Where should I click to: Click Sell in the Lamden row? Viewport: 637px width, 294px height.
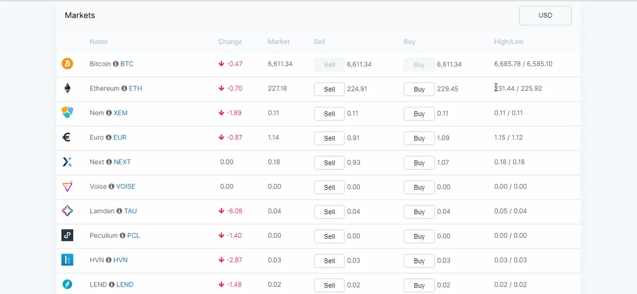click(329, 212)
